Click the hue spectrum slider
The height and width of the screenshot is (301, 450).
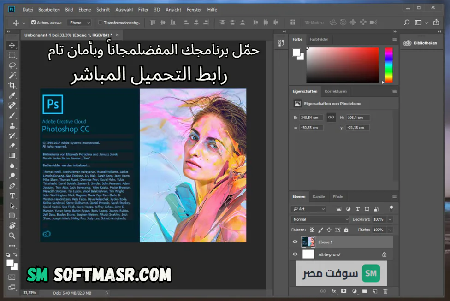coord(389,65)
